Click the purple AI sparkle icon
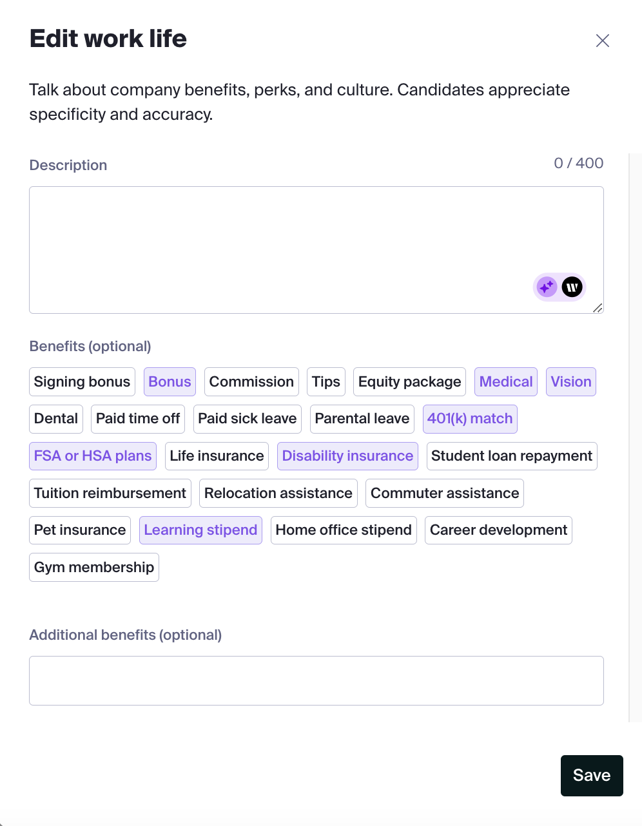642x826 pixels. (547, 287)
